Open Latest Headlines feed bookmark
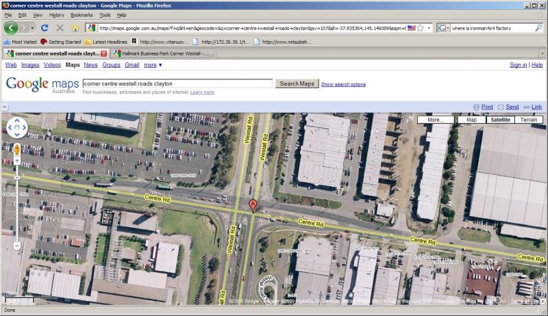The height and width of the screenshot is (316, 548). [106, 42]
